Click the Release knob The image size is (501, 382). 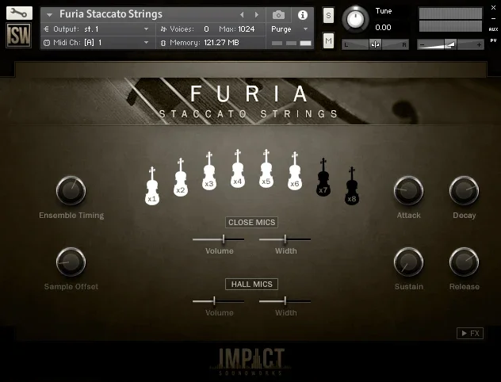[465, 262]
